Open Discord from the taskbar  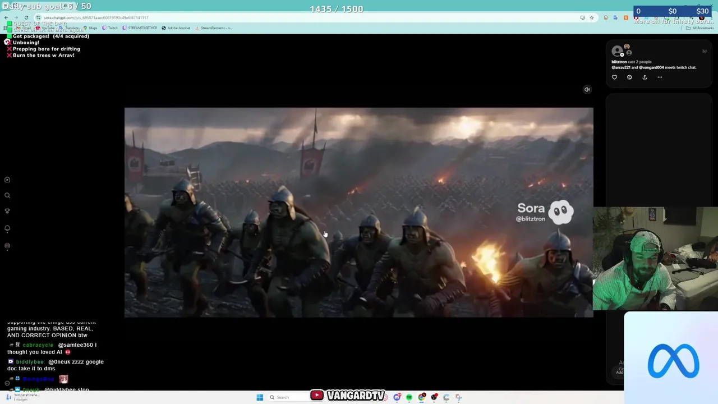coord(397,397)
